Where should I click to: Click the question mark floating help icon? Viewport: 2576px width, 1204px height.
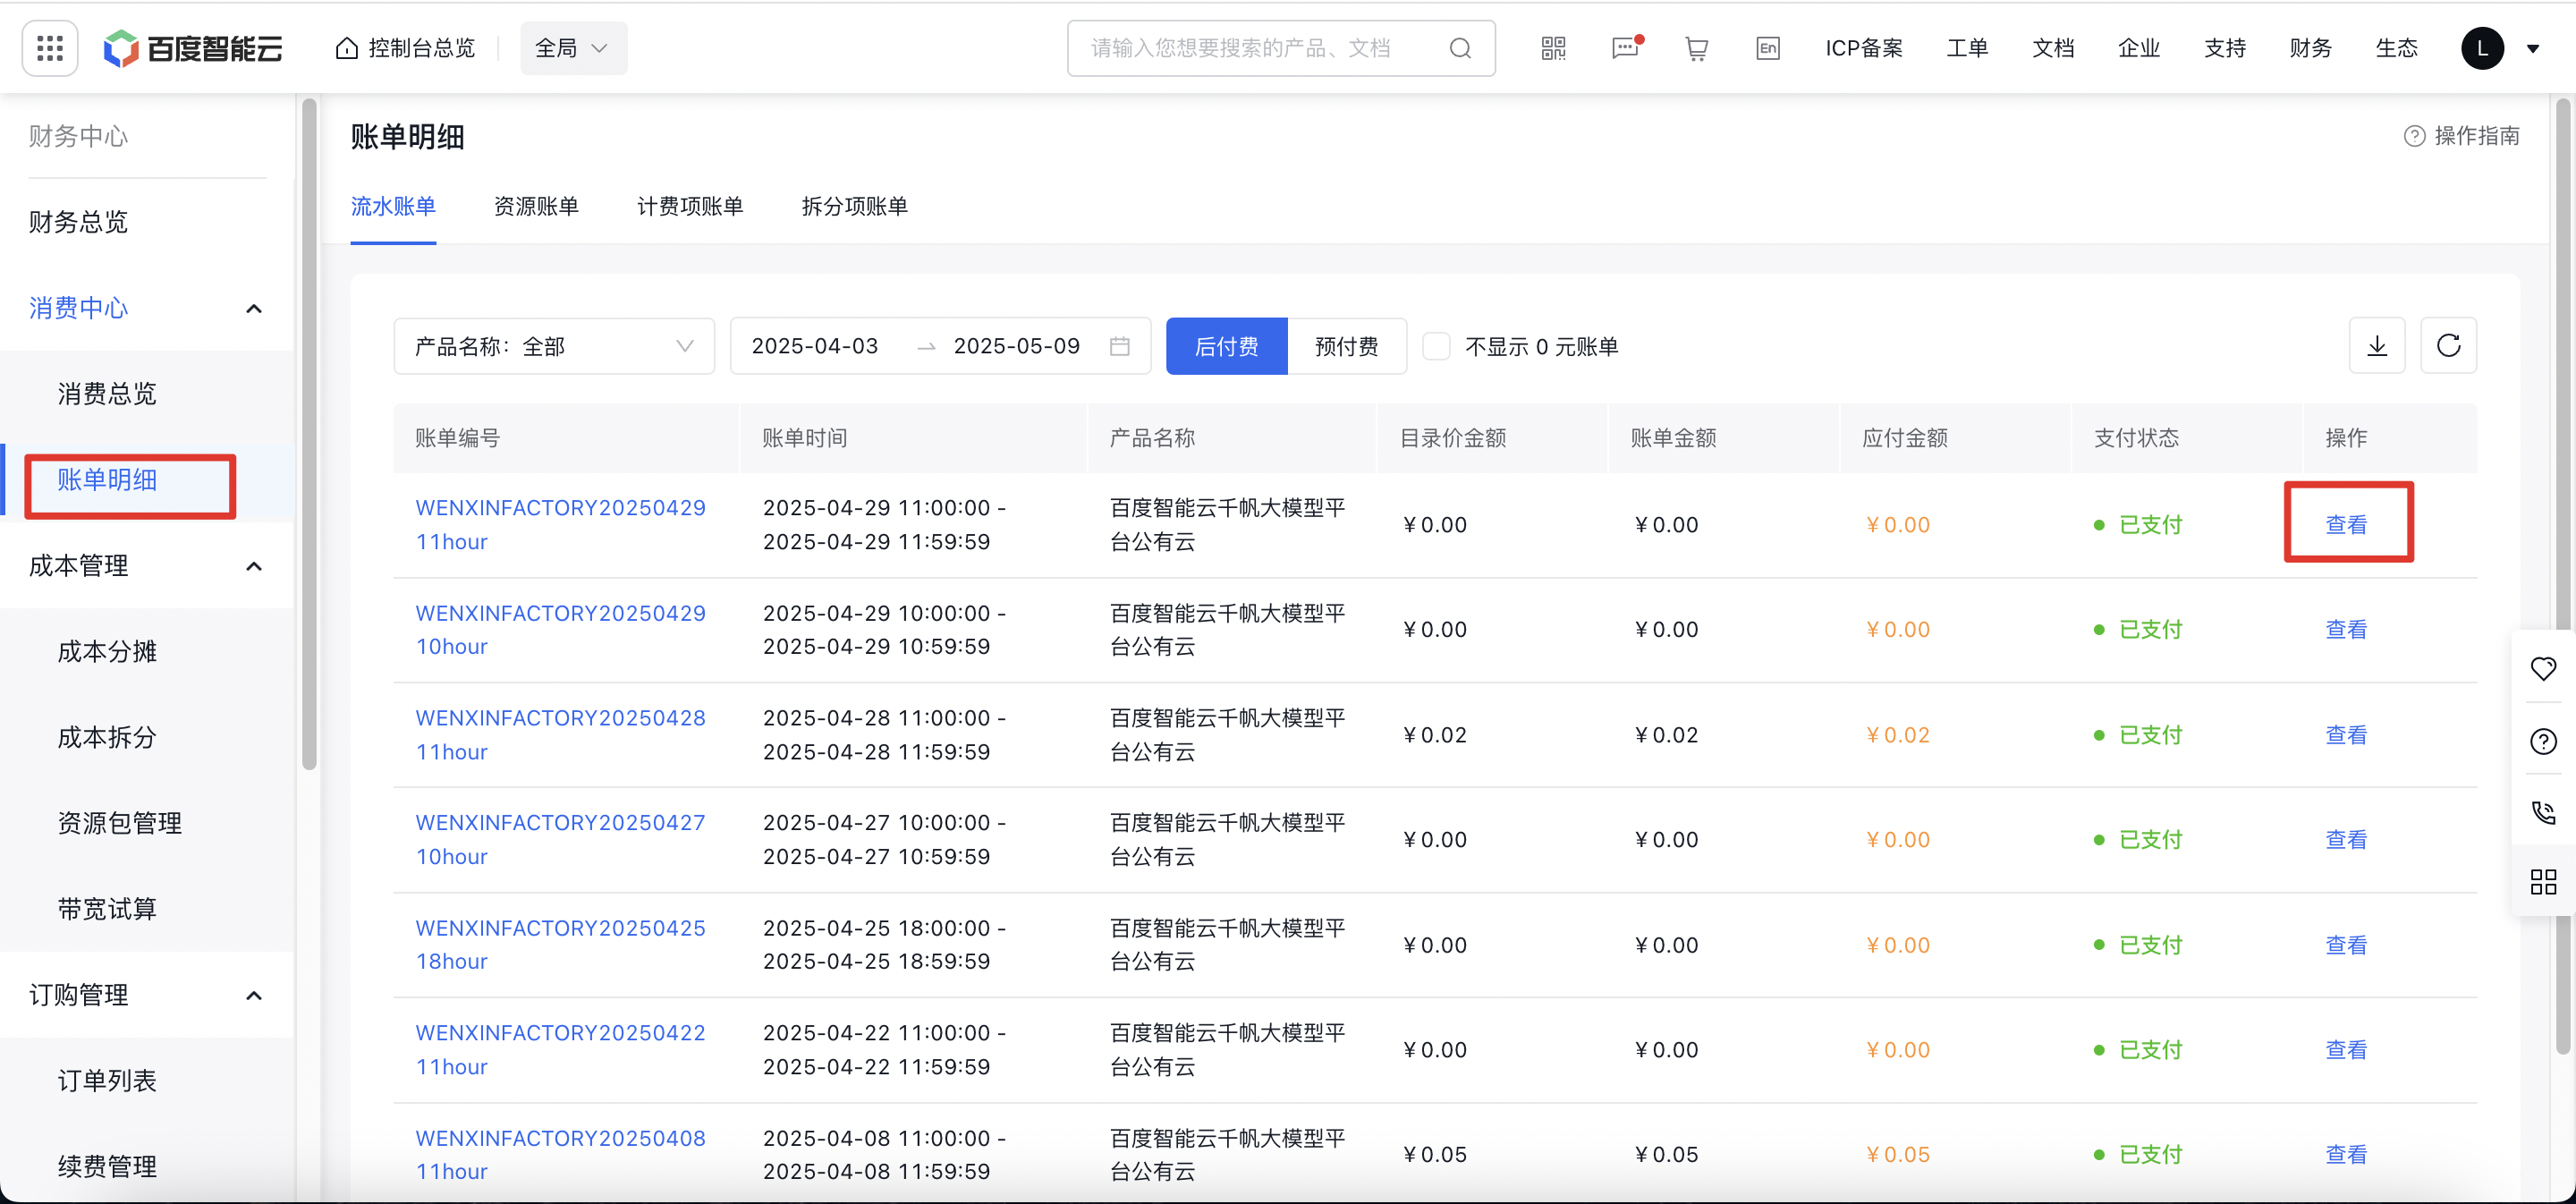click(x=2543, y=741)
